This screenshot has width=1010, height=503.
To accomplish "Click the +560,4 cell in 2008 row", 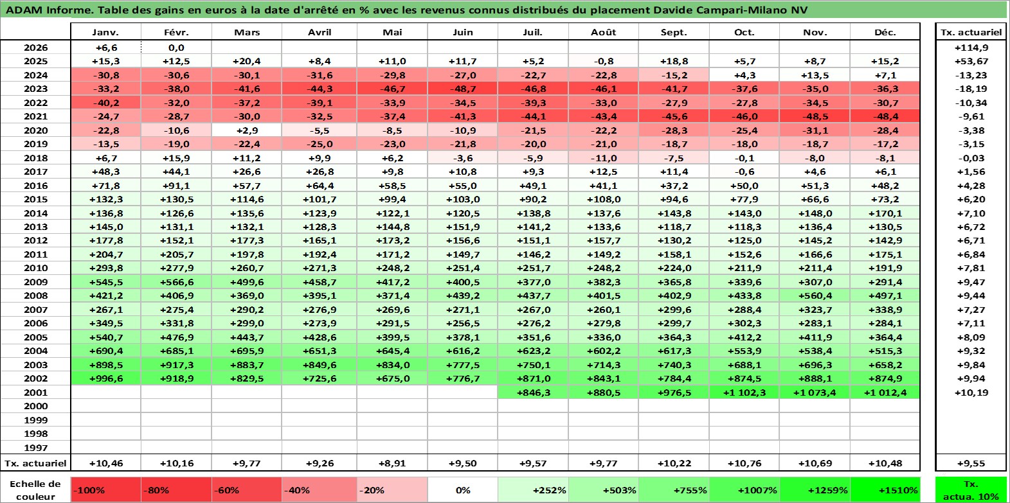I will point(815,296).
